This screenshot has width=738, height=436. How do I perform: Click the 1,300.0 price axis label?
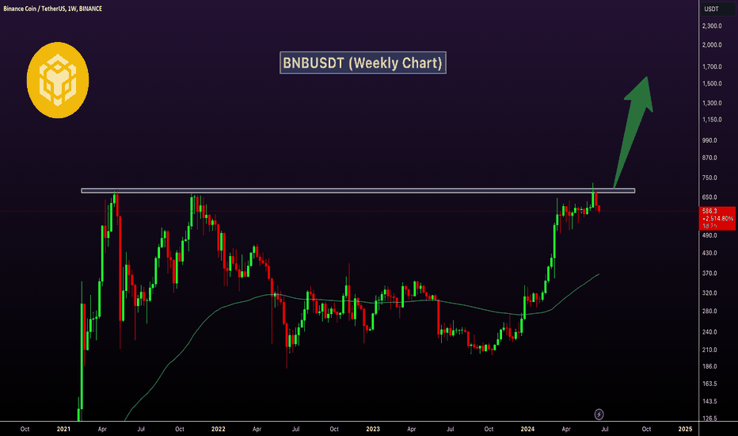[712, 103]
